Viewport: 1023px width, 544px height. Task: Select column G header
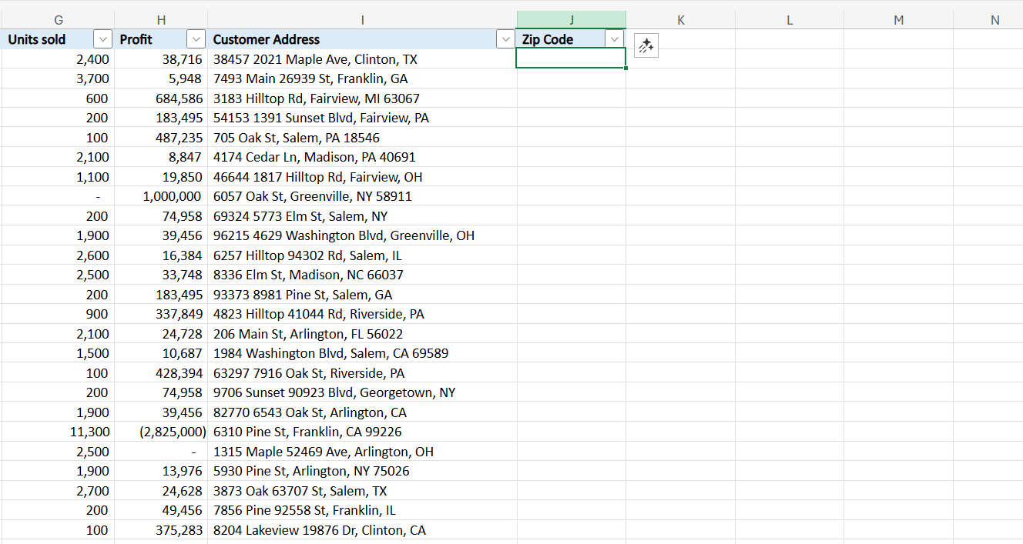(59, 20)
